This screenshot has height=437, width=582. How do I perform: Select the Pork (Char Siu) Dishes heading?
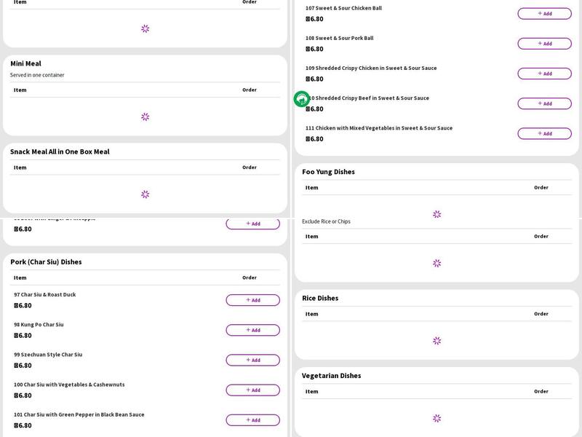point(46,261)
